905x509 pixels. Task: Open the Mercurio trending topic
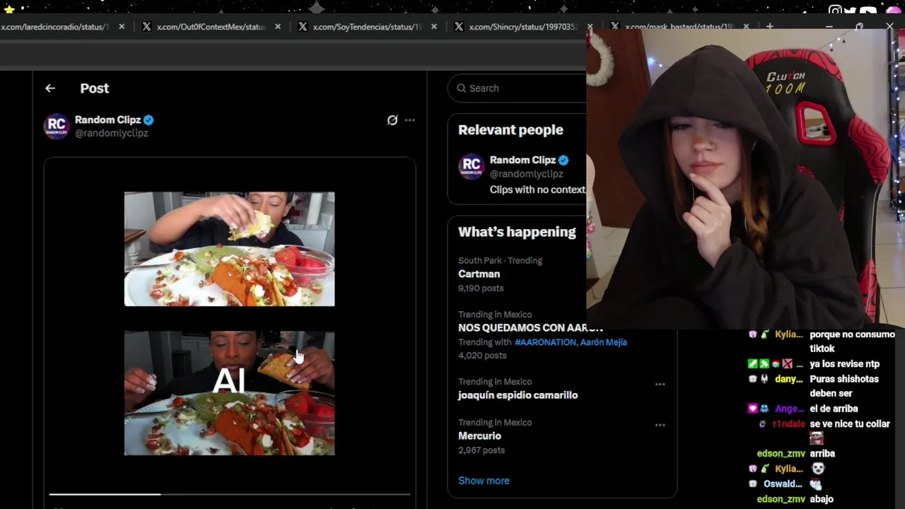pyautogui.click(x=479, y=436)
